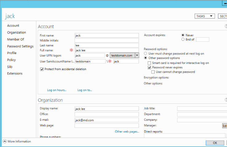
Task: Open the TASKS dropdown menu
Action: [x=205, y=16]
